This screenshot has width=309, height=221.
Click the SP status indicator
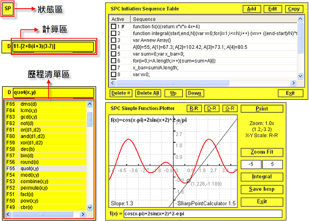click(x=8, y=9)
